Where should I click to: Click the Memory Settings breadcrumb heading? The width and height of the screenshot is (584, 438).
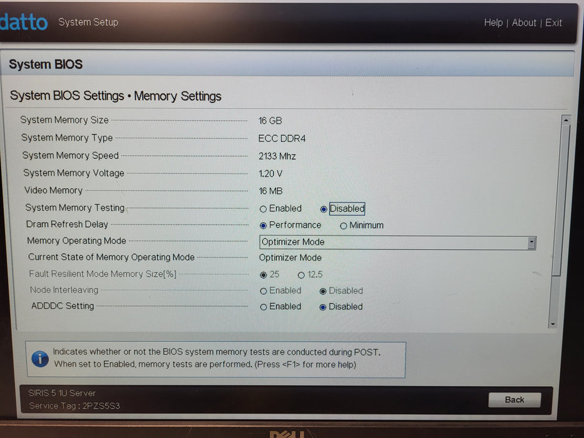[178, 96]
